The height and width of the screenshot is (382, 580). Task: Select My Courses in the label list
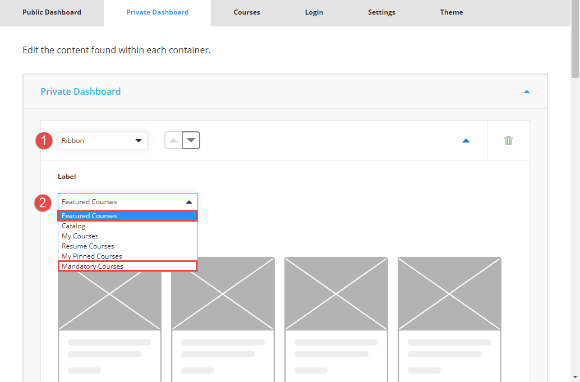(x=128, y=236)
